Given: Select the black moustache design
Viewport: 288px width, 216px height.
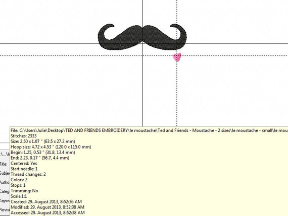Looking at the screenshot, I should click(142, 37).
